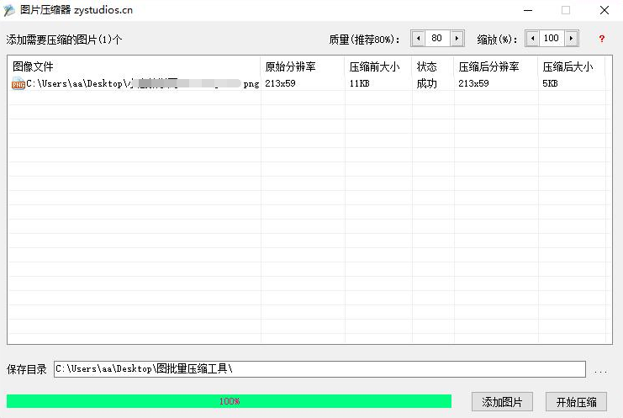Click the PNG file icon in list
Screen dimensions: 623x418
(18, 83)
